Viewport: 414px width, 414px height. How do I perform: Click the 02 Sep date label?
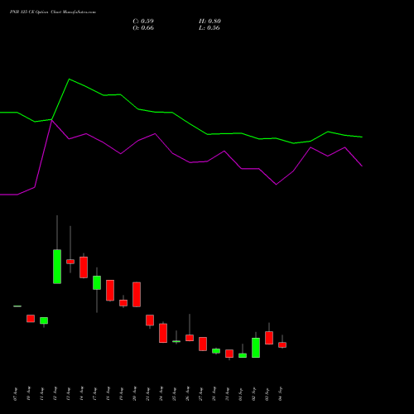254,394
